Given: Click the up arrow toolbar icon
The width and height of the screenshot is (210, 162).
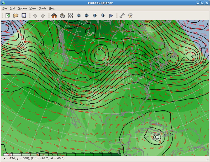Looking at the screenshot, I should tap(103, 16).
